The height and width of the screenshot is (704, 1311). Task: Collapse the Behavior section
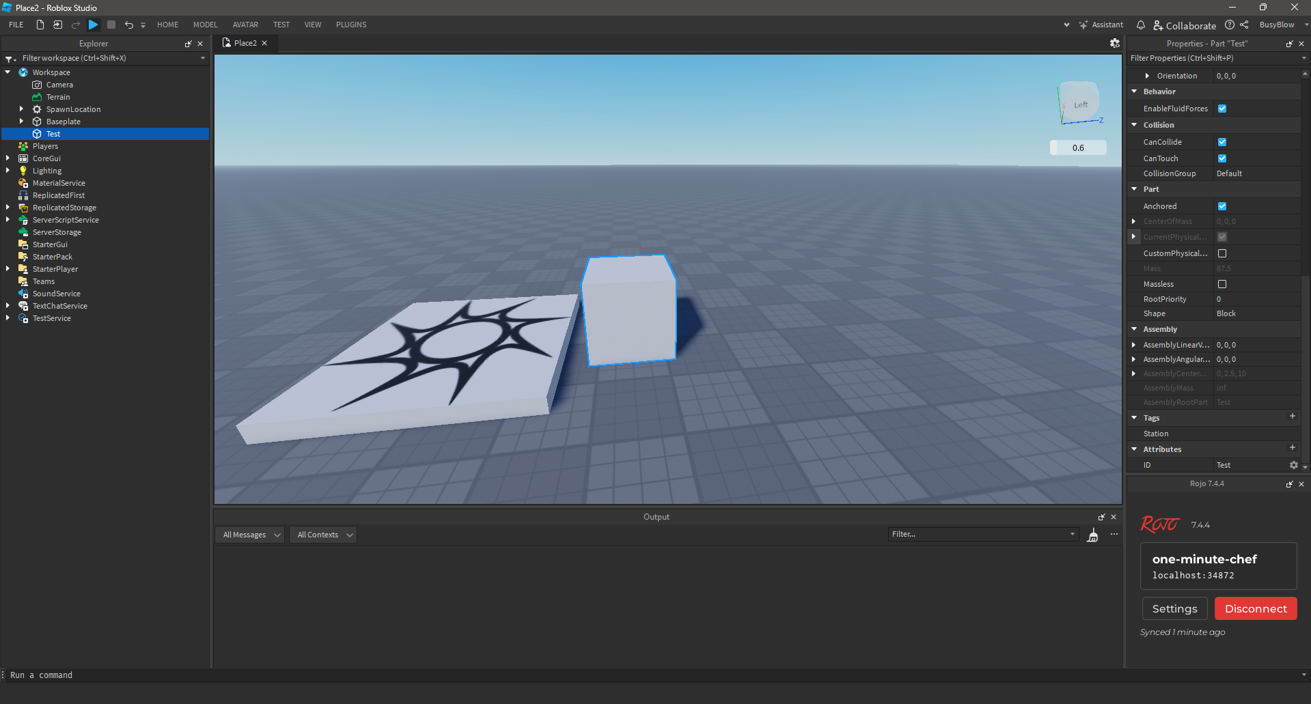coord(1135,91)
